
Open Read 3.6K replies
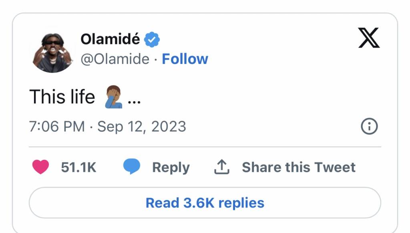pyautogui.click(x=205, y=203)
